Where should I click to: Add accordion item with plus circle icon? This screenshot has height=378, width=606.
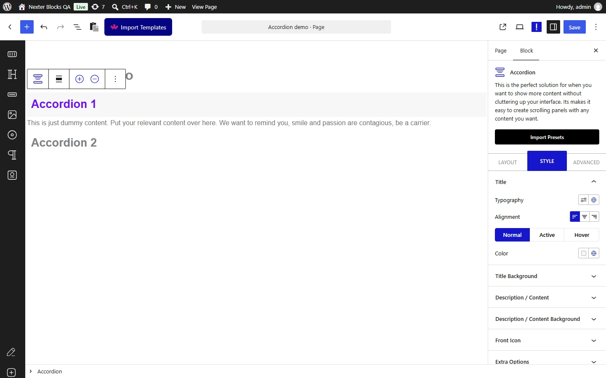(80, 79)
